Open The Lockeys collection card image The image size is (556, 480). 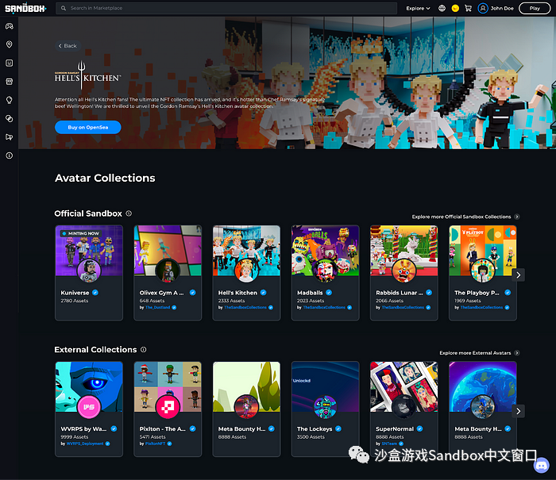click(325, 386)
